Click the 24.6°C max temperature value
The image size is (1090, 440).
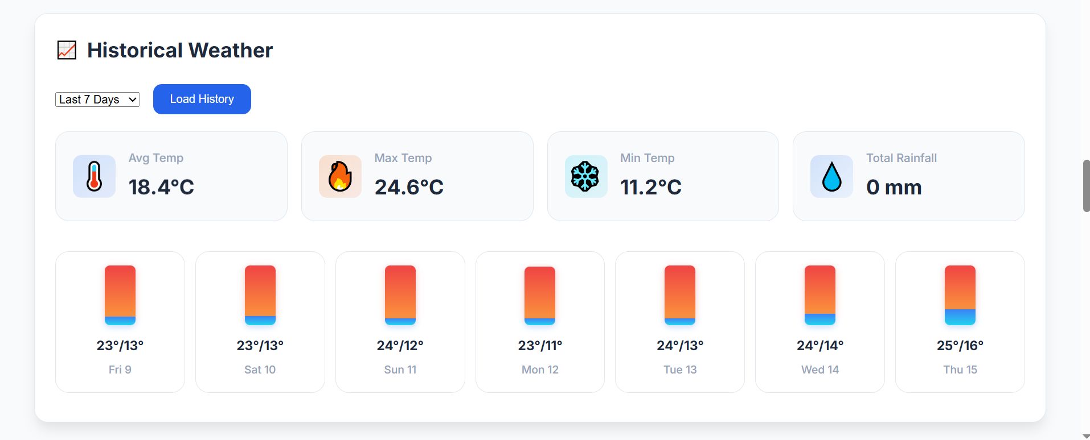(409, 187)
